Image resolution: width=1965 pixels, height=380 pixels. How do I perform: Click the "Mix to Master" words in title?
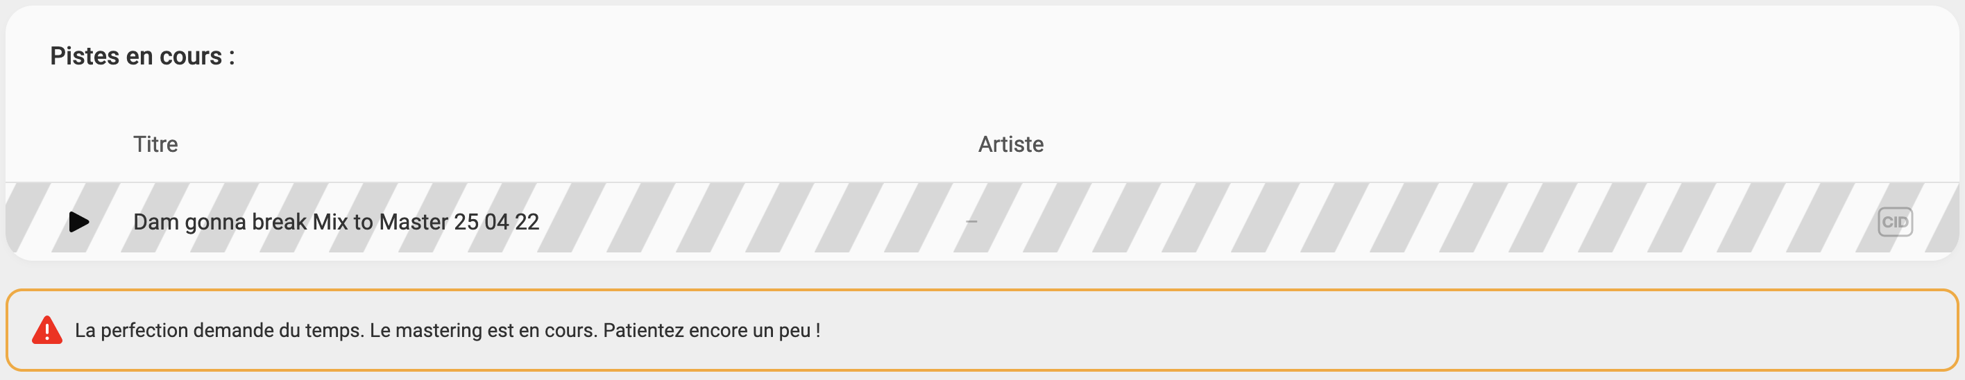click(380, 222)
